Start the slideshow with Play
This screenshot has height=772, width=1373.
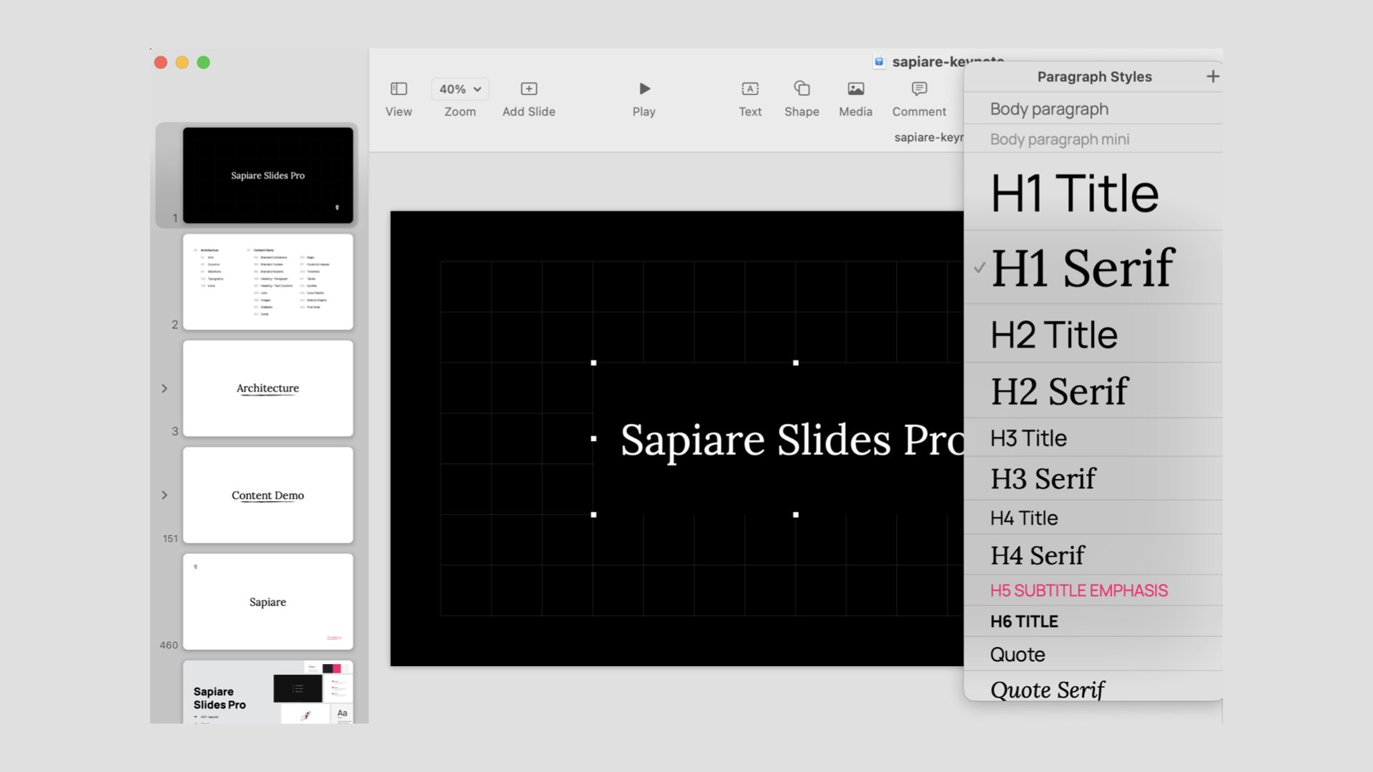coord(644,89)
